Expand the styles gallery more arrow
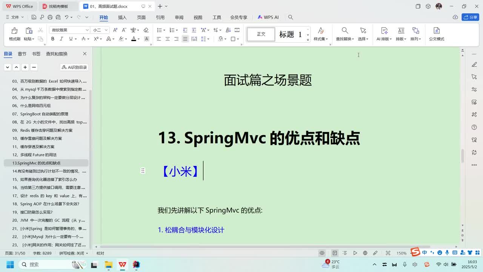This screenshot has height=272, width=483. [x=308, y=40]
